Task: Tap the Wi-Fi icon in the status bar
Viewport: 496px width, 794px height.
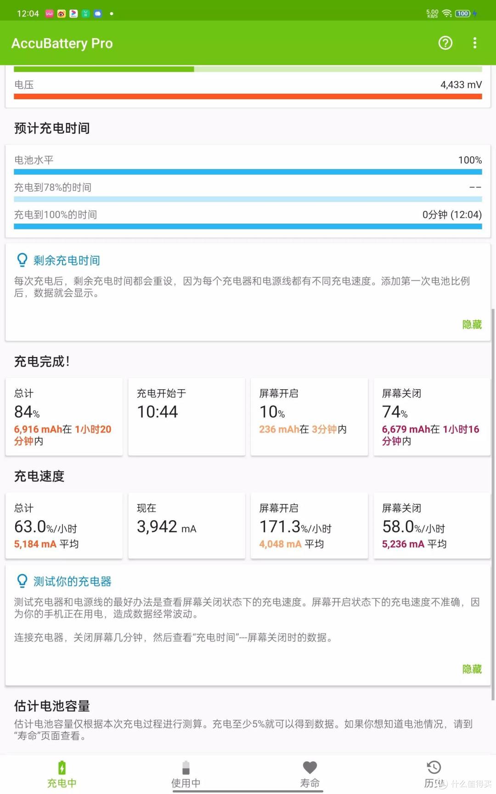Action: (446, 13)
